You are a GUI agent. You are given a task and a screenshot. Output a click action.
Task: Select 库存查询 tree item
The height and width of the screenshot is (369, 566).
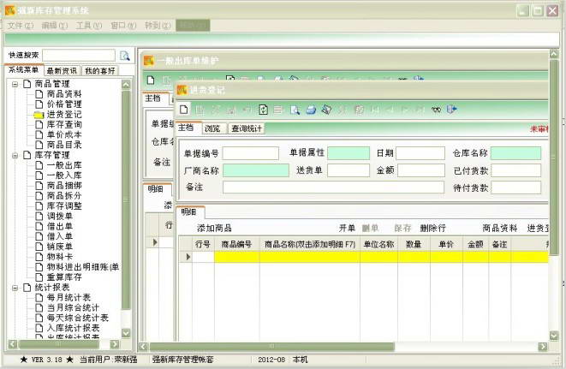pyautogui.click(x=64, y=124)
